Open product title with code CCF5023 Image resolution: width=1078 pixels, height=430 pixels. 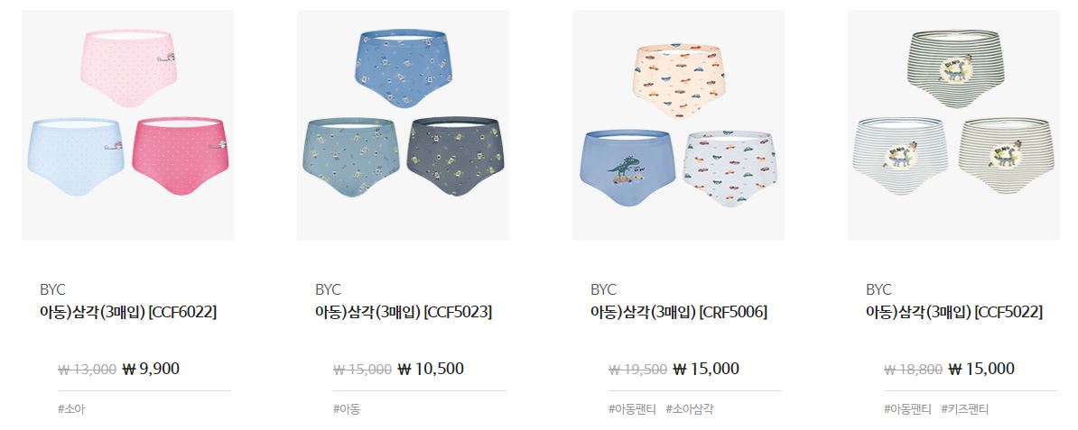pyautogui.click(x=404, y=313)
